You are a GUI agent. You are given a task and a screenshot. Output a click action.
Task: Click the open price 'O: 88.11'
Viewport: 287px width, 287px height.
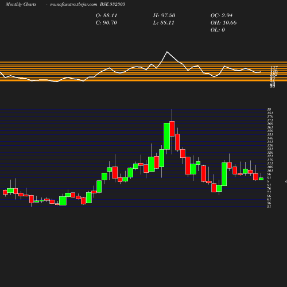[106, 15]
